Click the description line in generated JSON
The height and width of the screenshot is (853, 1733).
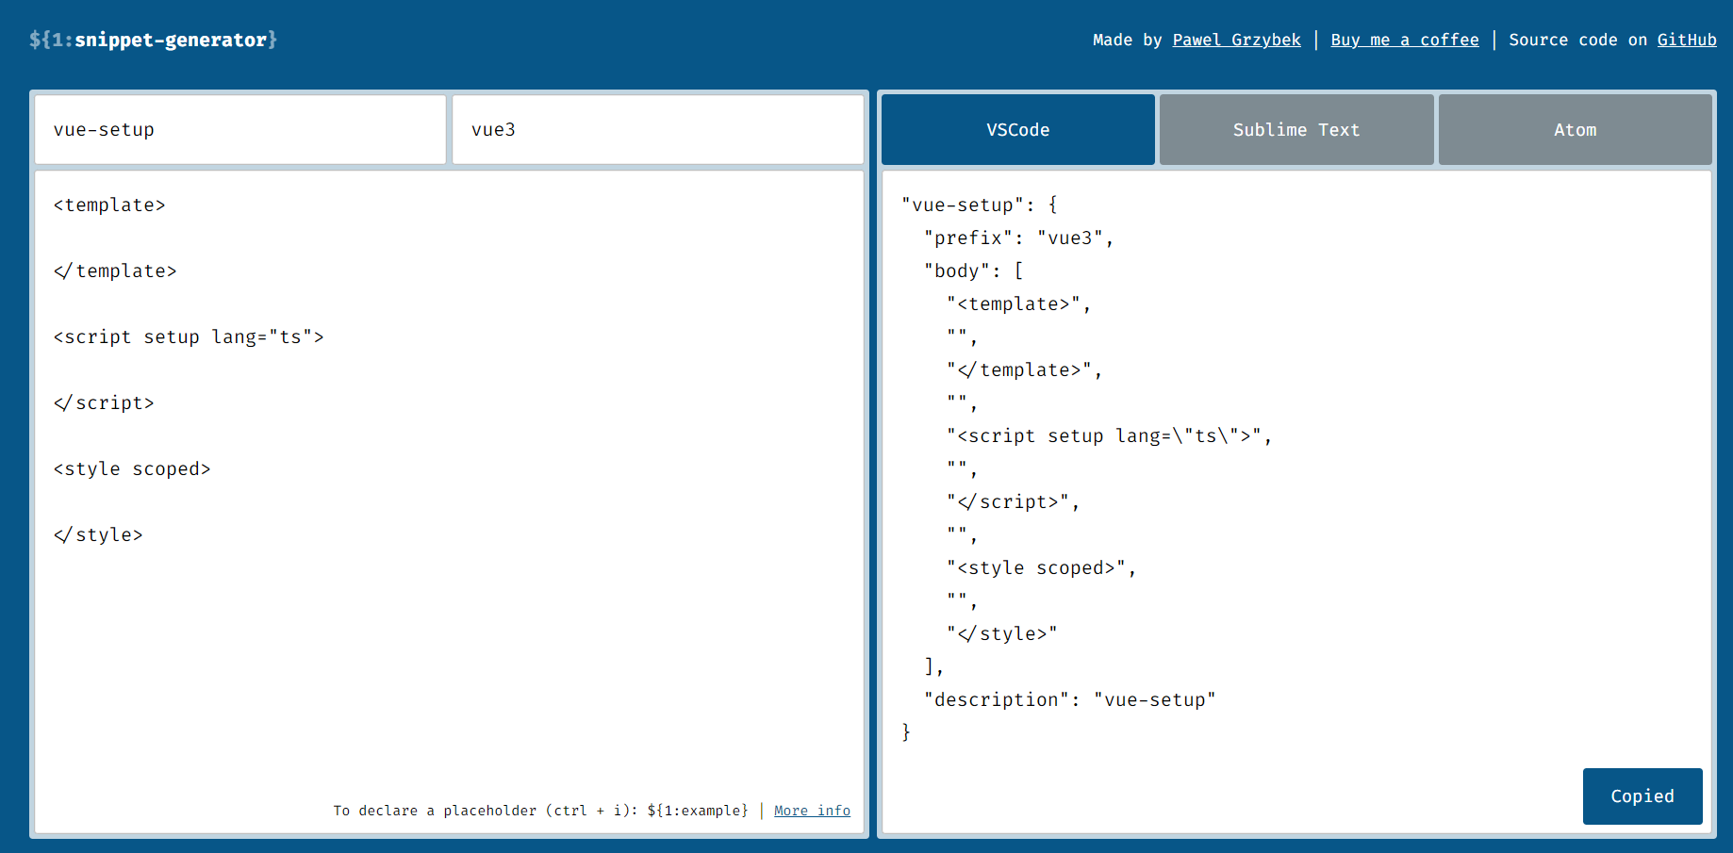tap(1070, 699)
